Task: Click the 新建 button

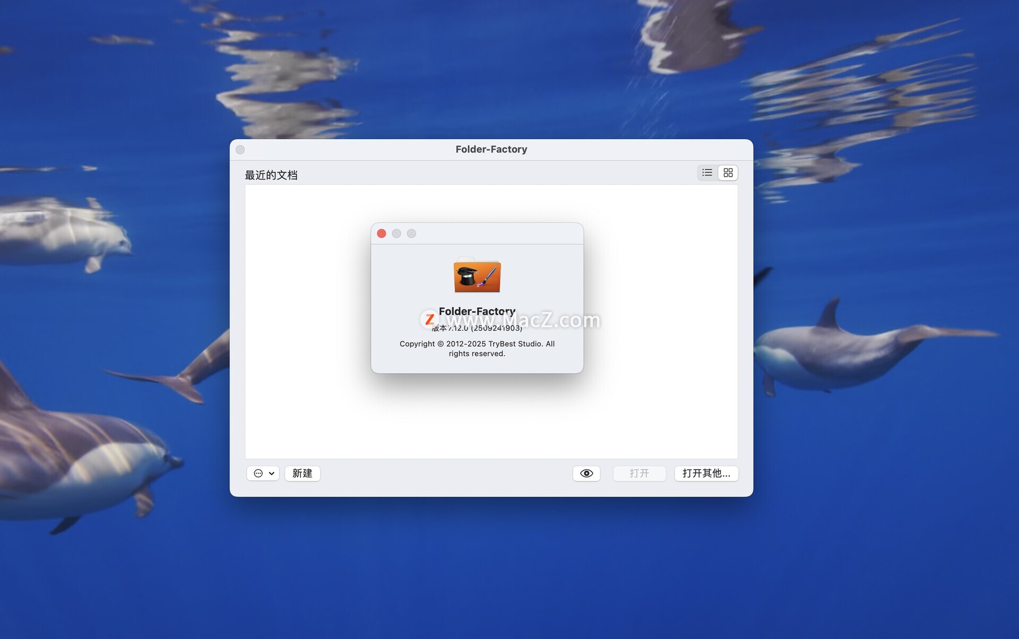Action: (302, 473)
